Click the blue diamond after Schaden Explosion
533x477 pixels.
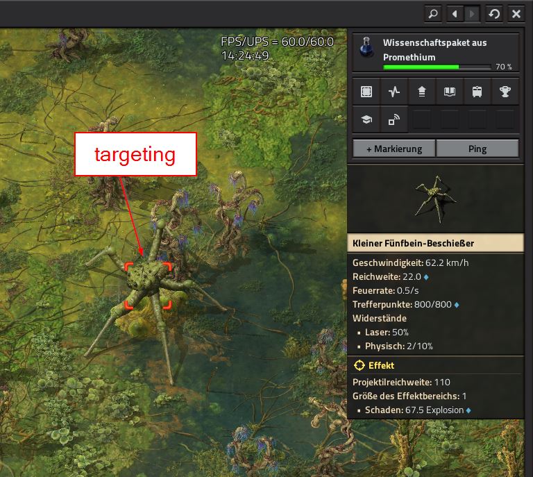pos(468,410)
